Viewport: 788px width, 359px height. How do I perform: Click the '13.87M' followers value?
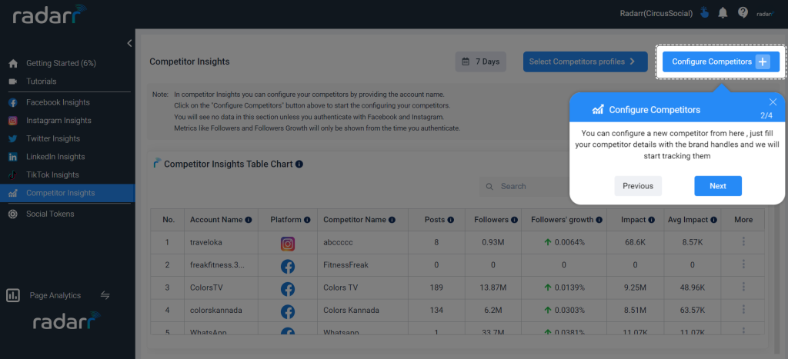click(x=492, y=288)
